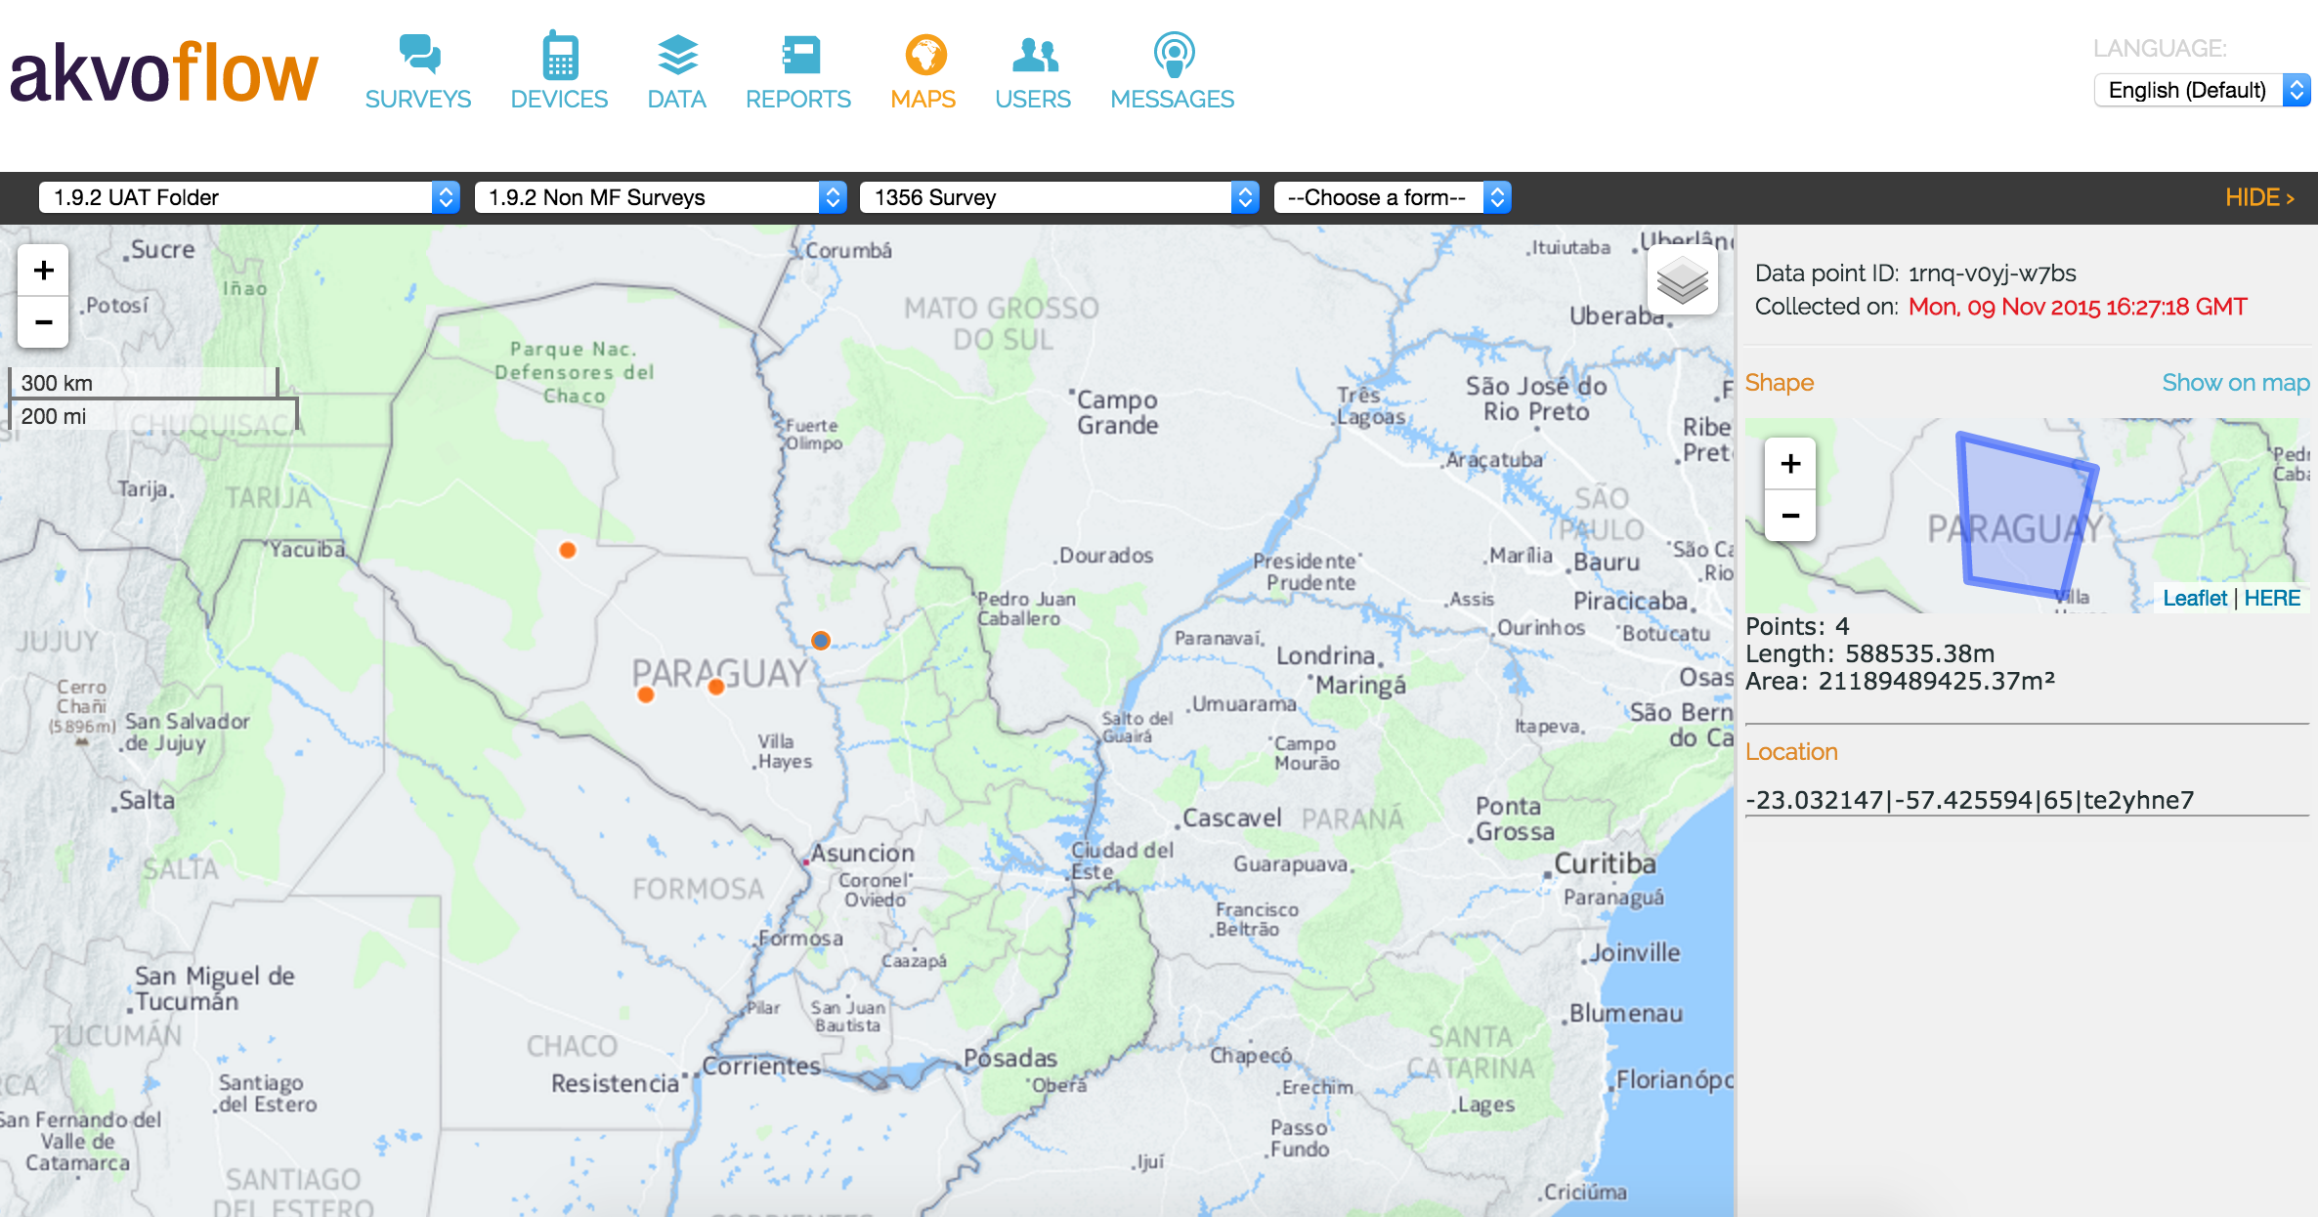Open the Surveys chat-bubble icon
Viewport: 2318px width, 1217px height.
[x=419, y=55]
